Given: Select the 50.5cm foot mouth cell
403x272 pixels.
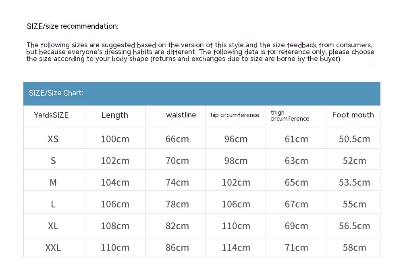Looking at the screenshot, I should pyautogui.click(x=354, y=139).
